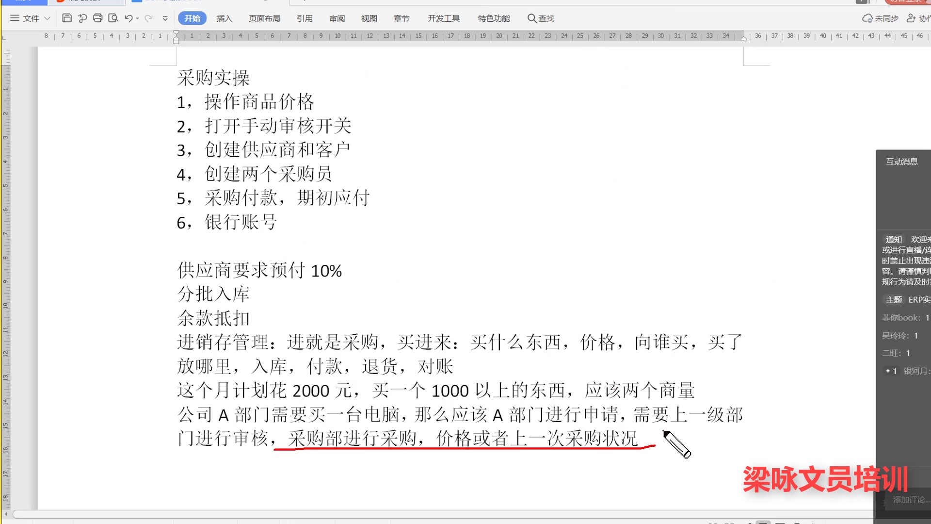Click the 二旺 message entry
Image resolution: width=931 pixels, height=524 pixels.
click(x=897, y=353)
